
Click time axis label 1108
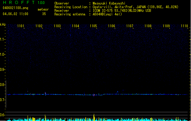pos(148,26)
